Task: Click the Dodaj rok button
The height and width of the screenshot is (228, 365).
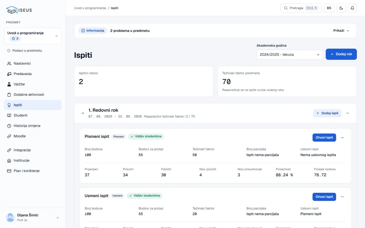Action: click(x=341, y=54)
